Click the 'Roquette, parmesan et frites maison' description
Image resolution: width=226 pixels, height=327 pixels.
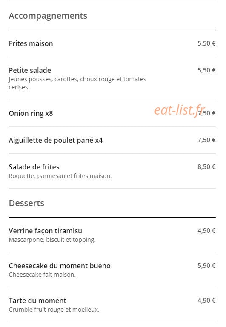tap(60, 176)
